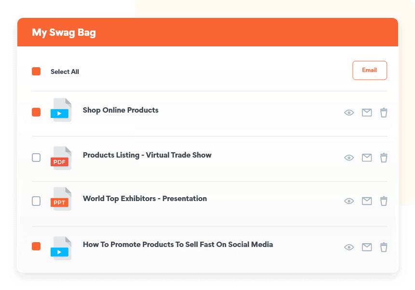Screen dimensions: 415x290
Task: Open the mail icon on World Top Exhibitors row
Action: 367,201
